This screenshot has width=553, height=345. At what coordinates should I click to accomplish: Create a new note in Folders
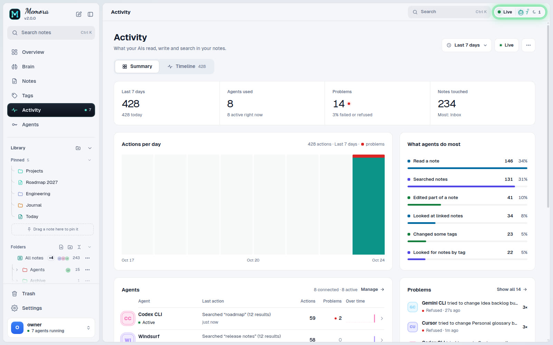[x=61, y=247]
